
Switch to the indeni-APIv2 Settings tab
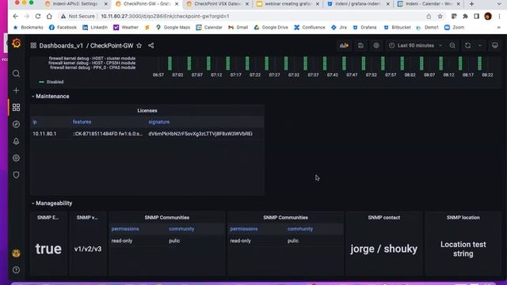point(75,4)
